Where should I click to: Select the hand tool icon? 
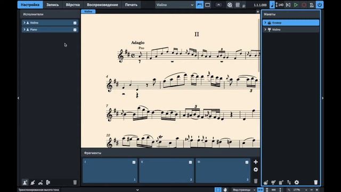pos(225,190)
